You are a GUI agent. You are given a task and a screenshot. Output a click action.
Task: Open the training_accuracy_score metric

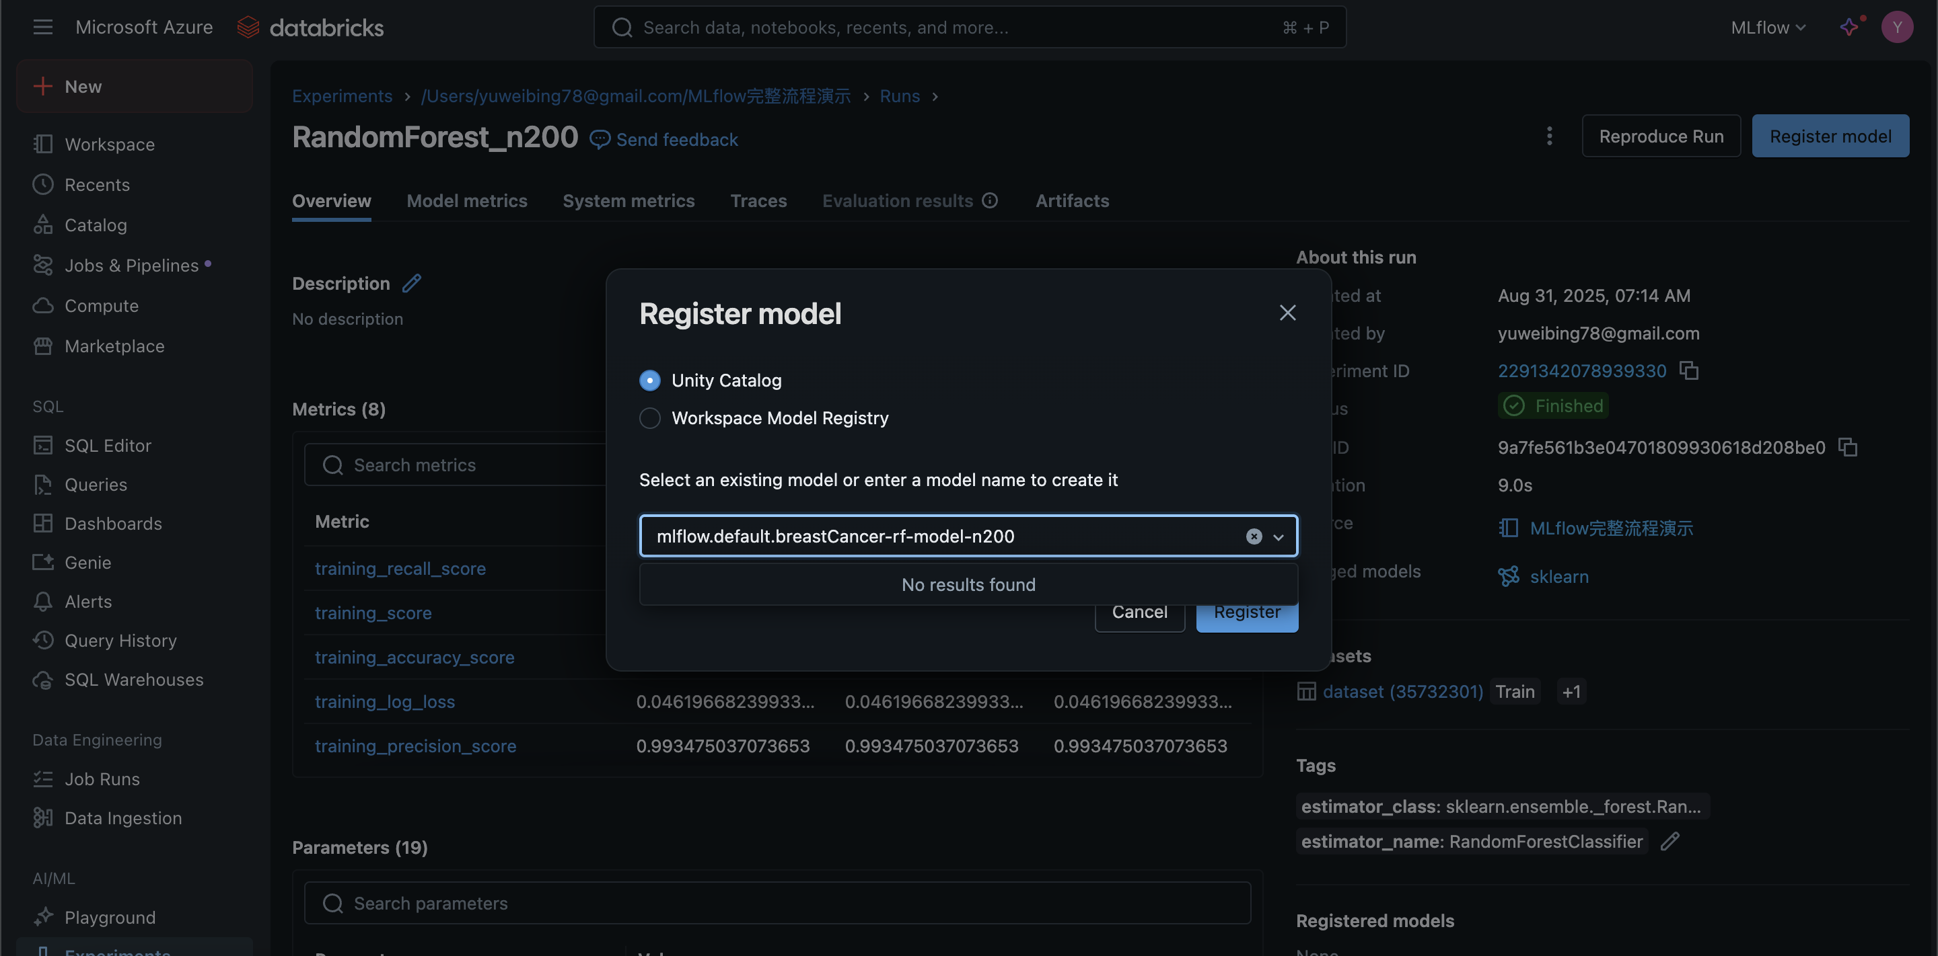pyautogui.click(x=415, y=657)
